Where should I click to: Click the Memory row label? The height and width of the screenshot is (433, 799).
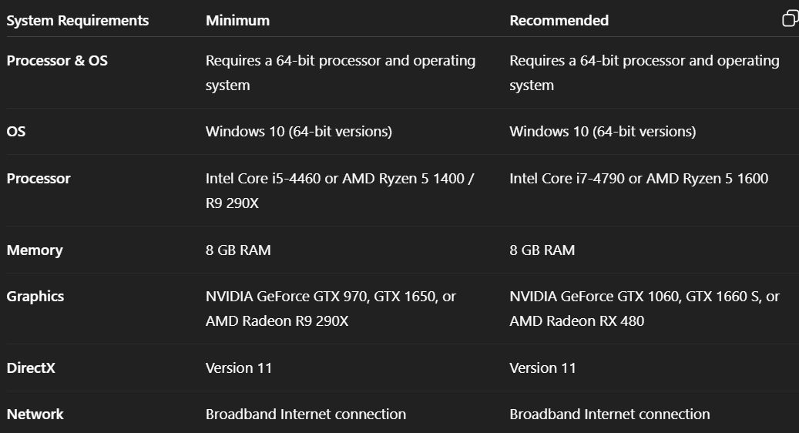(x=35, y=250)
